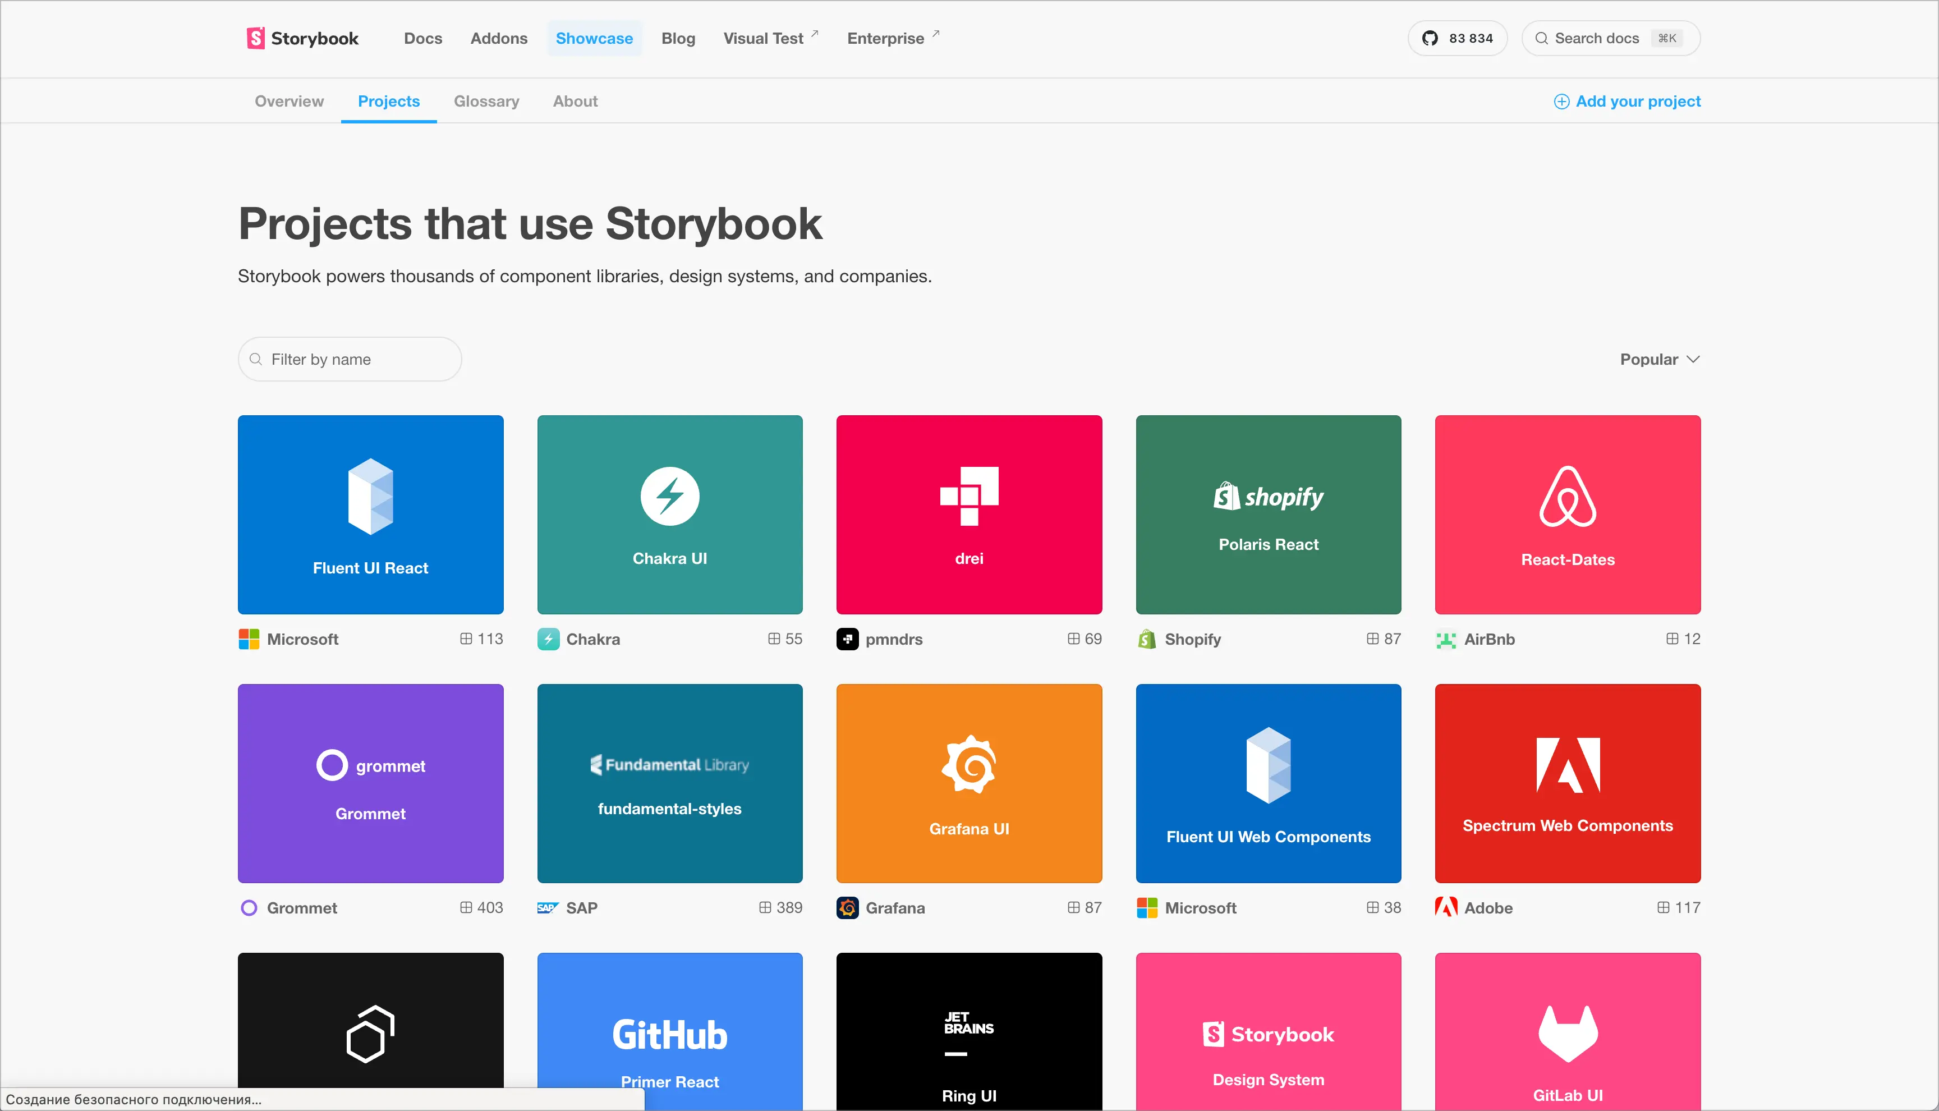Open the Fluent UI Web Components card
1939x1111 pixels.
tap(1269, 784)
